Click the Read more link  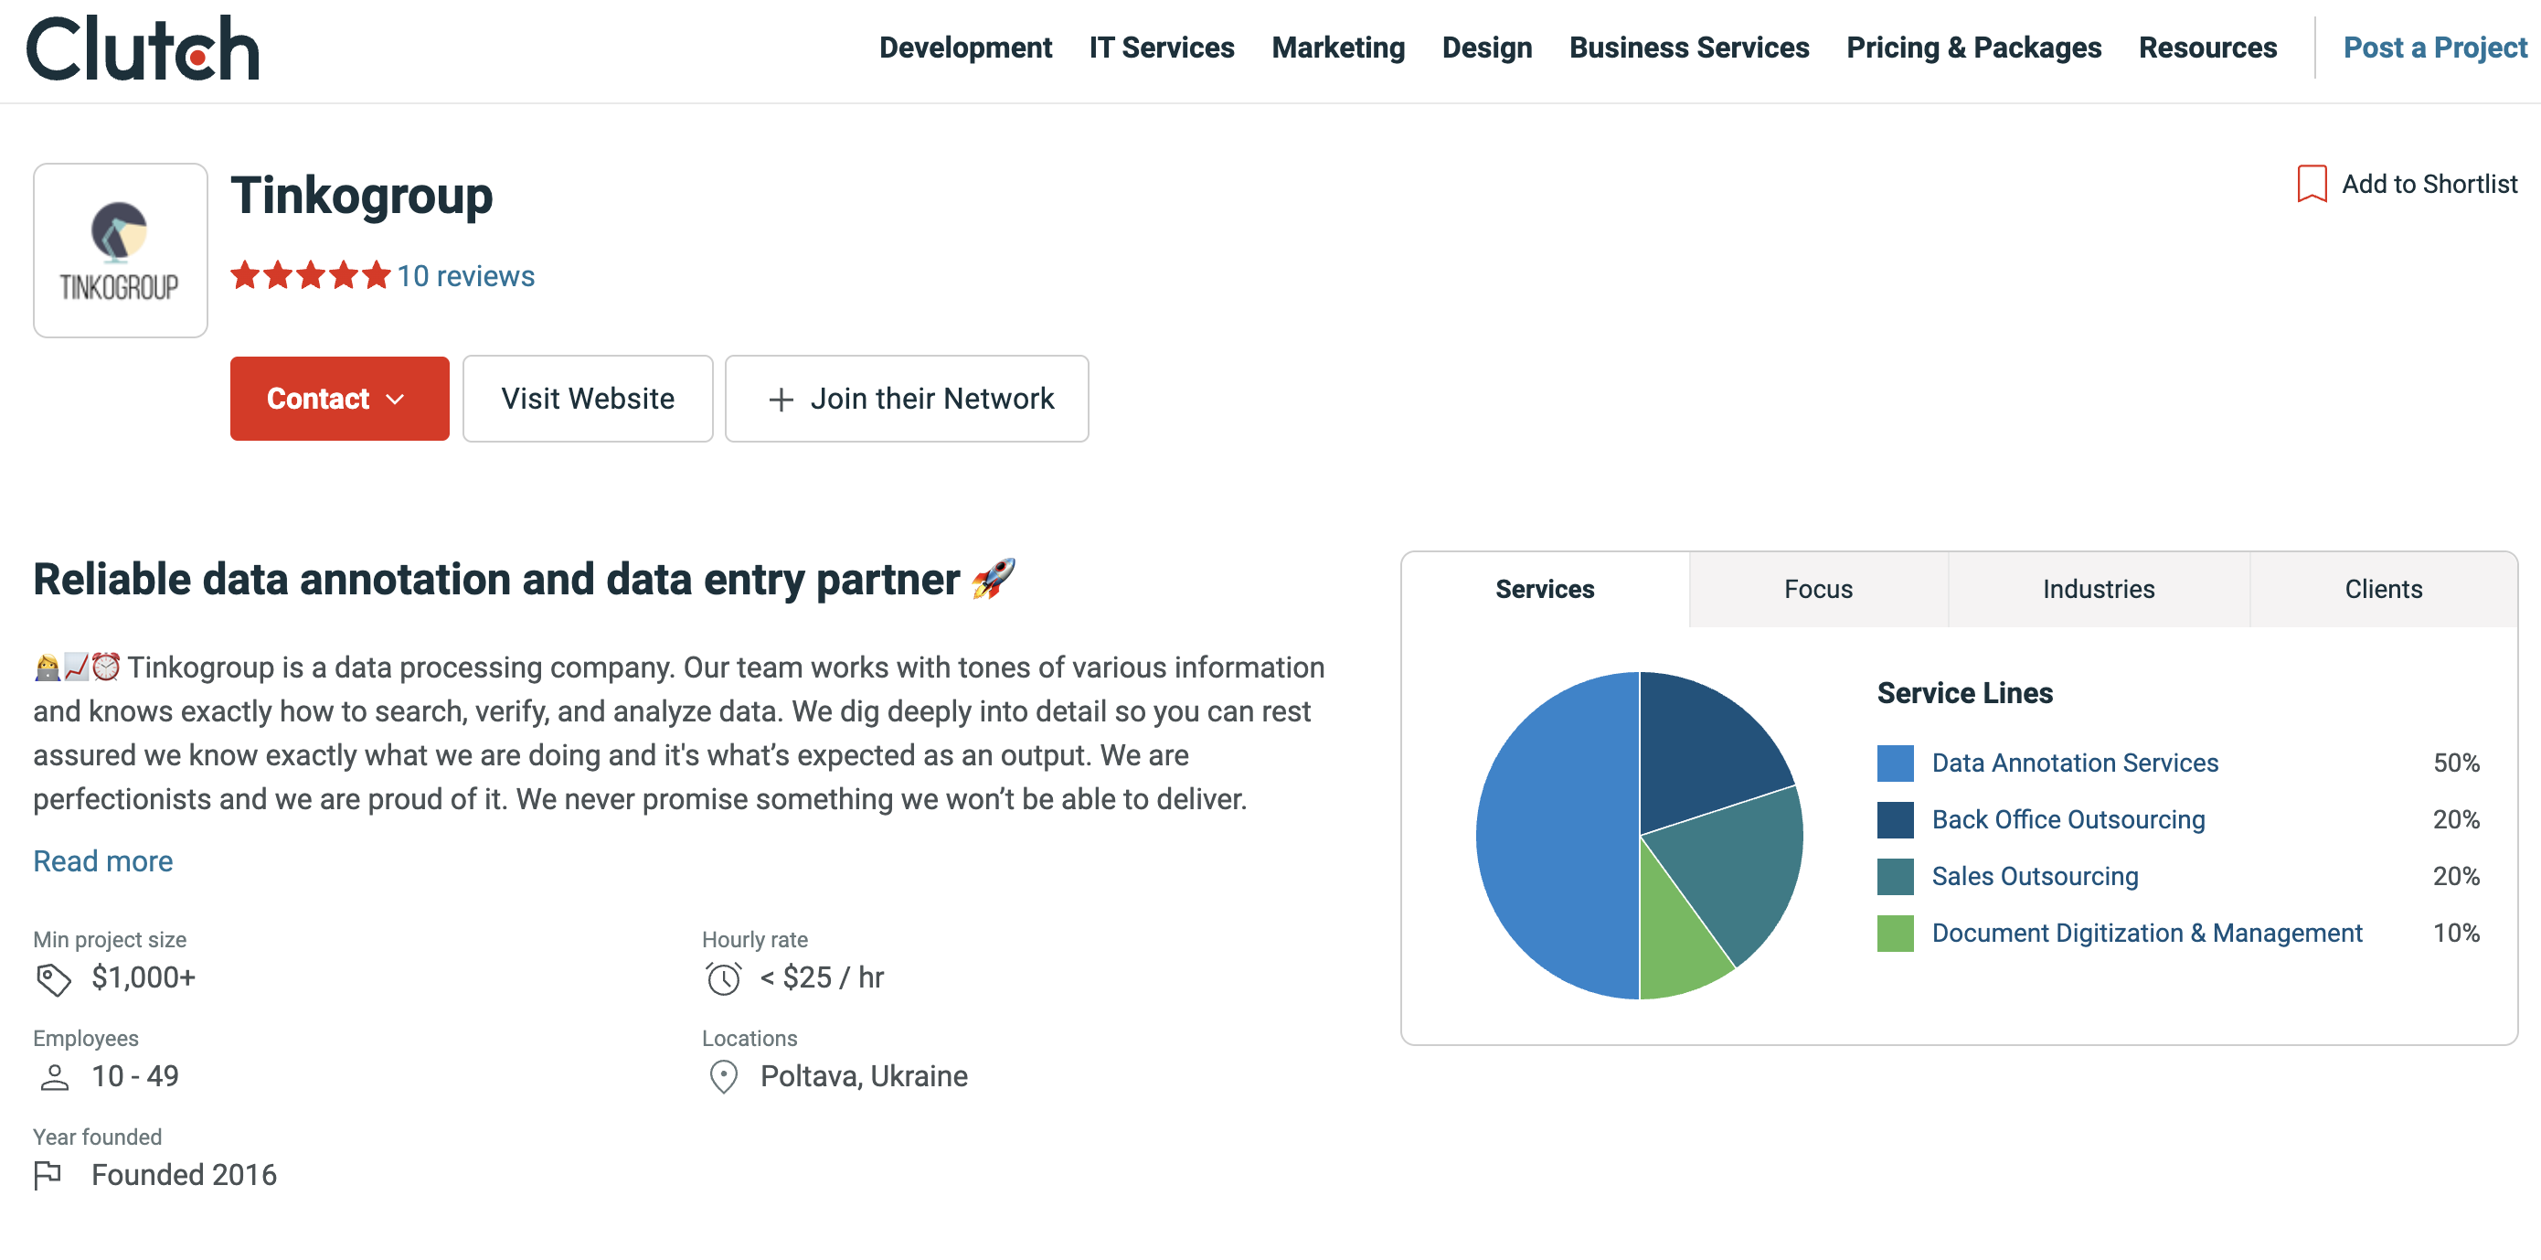pyautogui.click(x=103, y=861)
